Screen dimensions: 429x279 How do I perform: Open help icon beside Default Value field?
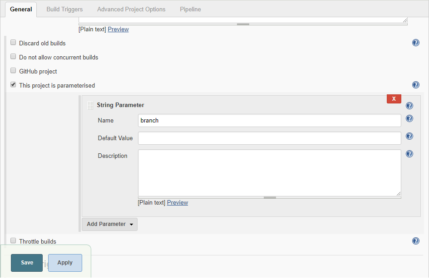point(409,136)
